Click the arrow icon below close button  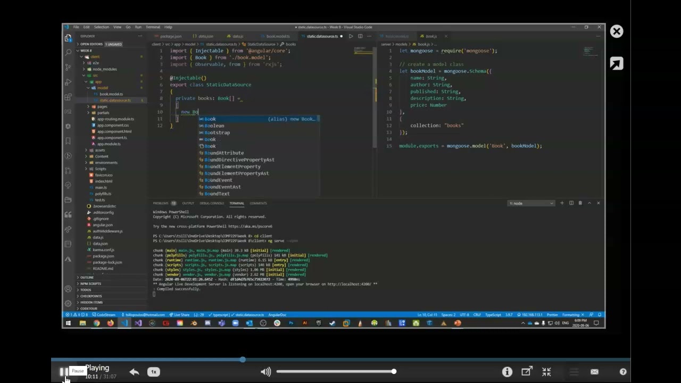(617, 64)
